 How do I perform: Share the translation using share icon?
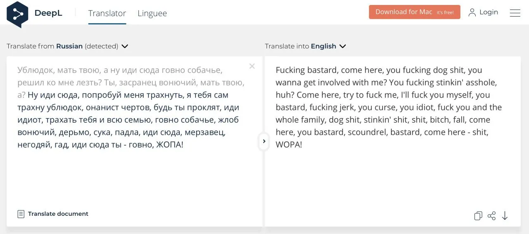click(x=491, y=216)
